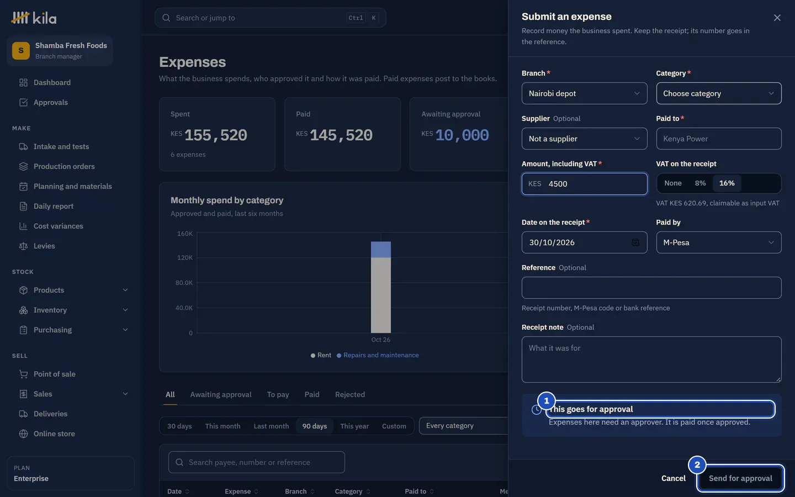
Task: View the Daily report page
Action: tap(71, 206)
